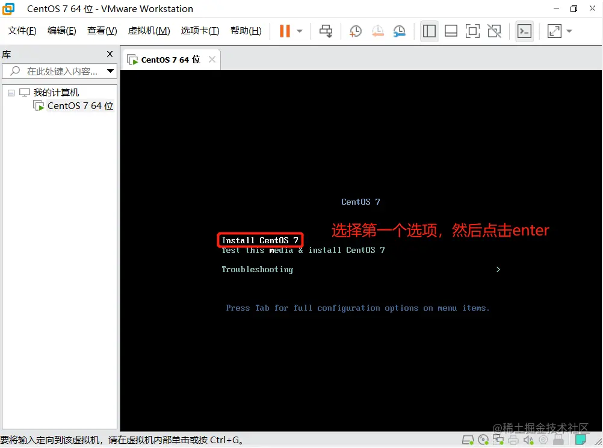Click the sound card status icon

[x=528, y=440]
